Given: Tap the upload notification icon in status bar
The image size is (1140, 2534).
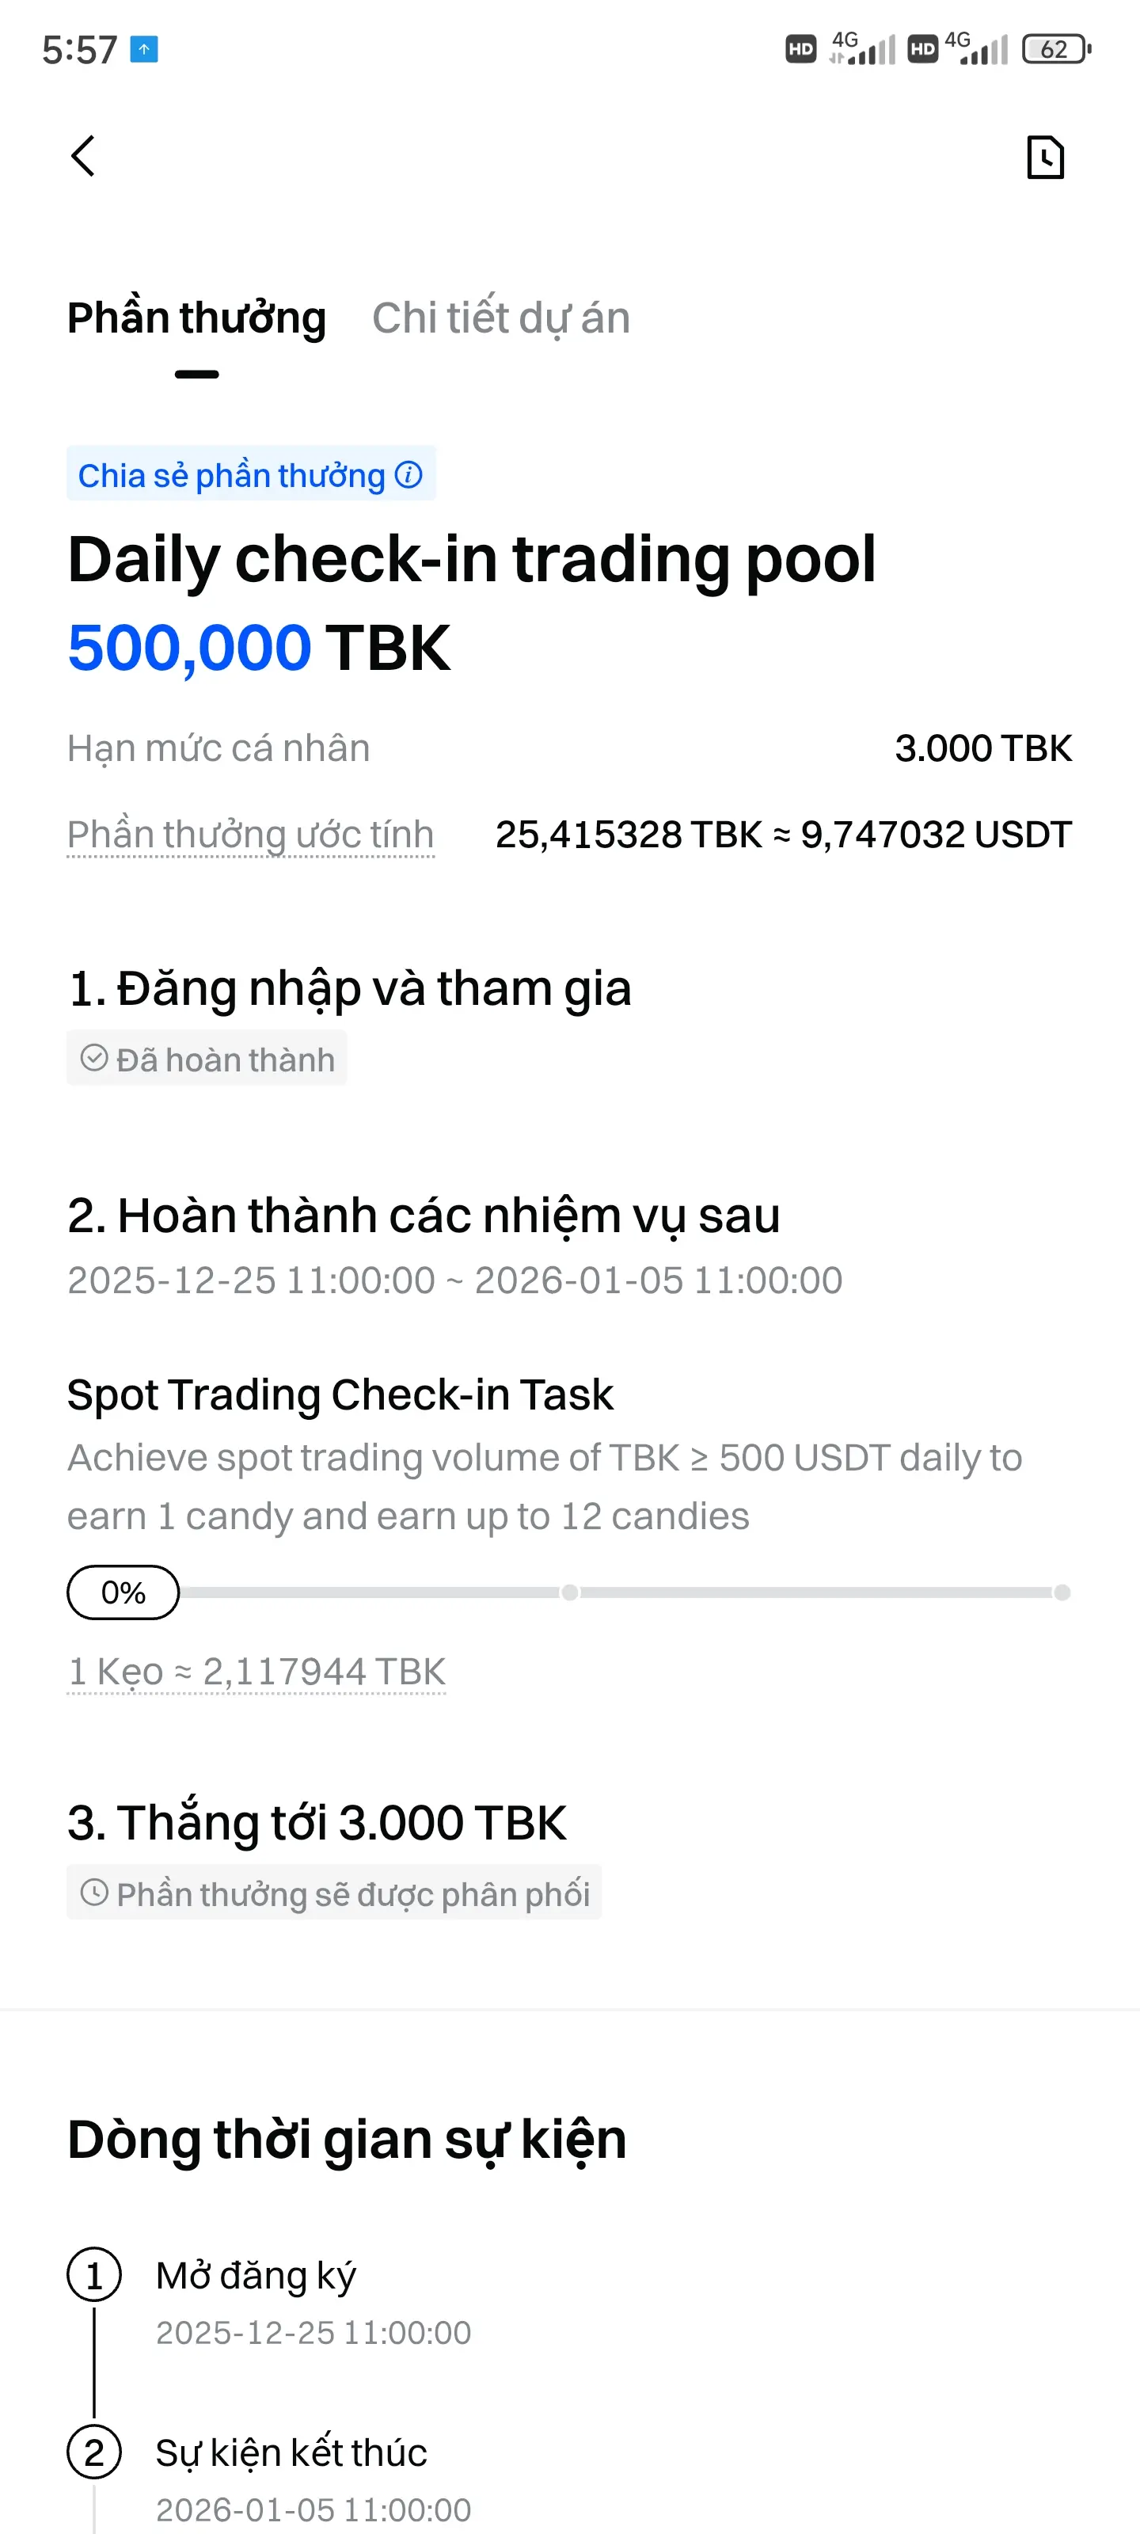Looking at the screenshot, I should (145, 49).
